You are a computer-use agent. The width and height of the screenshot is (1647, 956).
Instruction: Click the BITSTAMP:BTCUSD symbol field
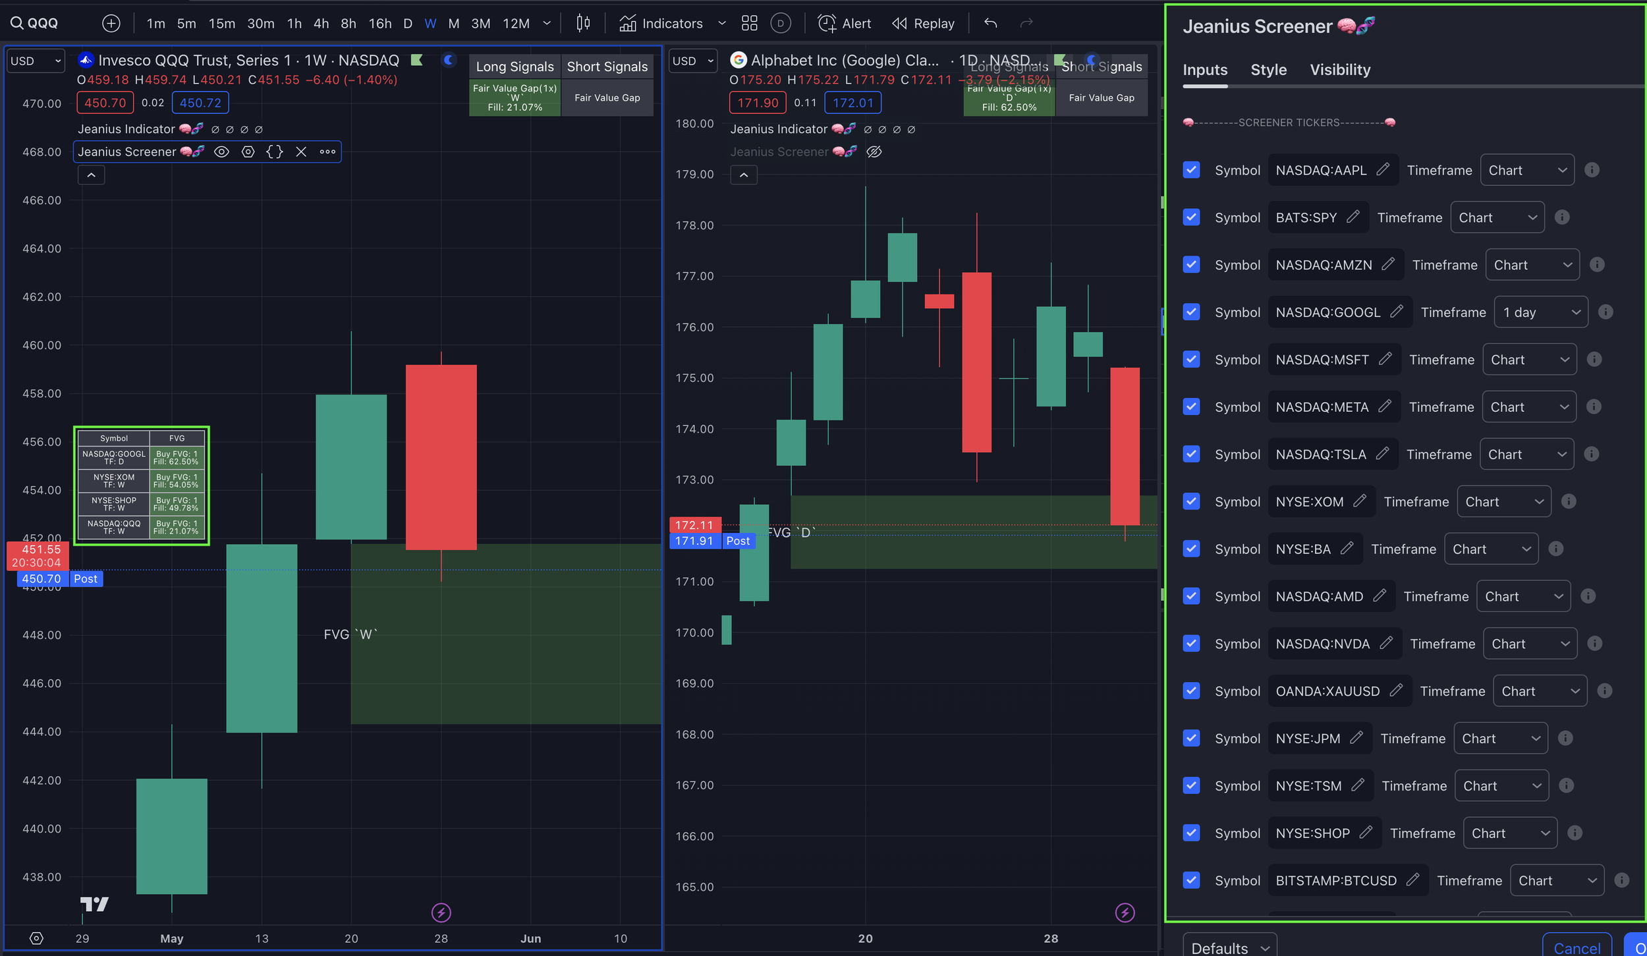coord(1348,880)
